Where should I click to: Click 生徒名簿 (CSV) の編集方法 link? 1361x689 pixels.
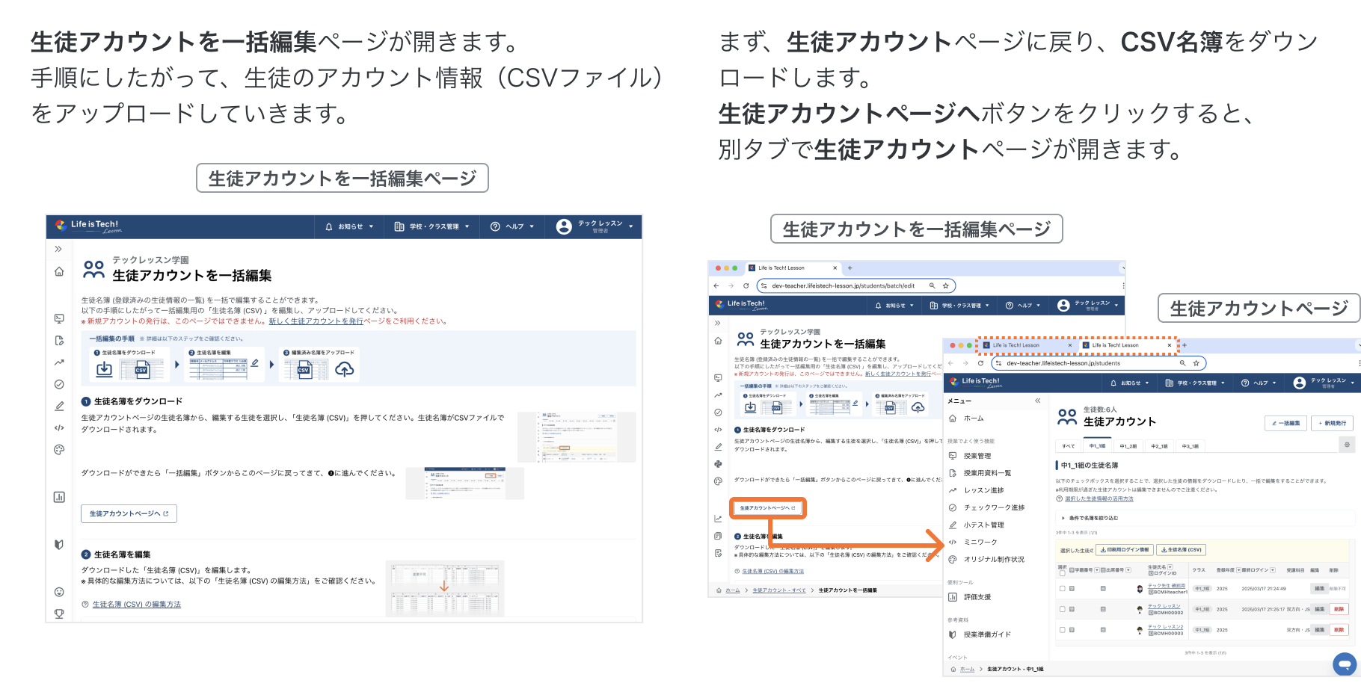[x=137, y=605]
